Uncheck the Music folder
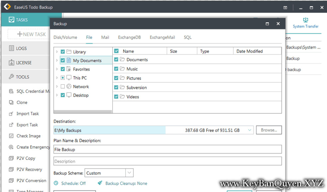 click(x=117, y=69)
